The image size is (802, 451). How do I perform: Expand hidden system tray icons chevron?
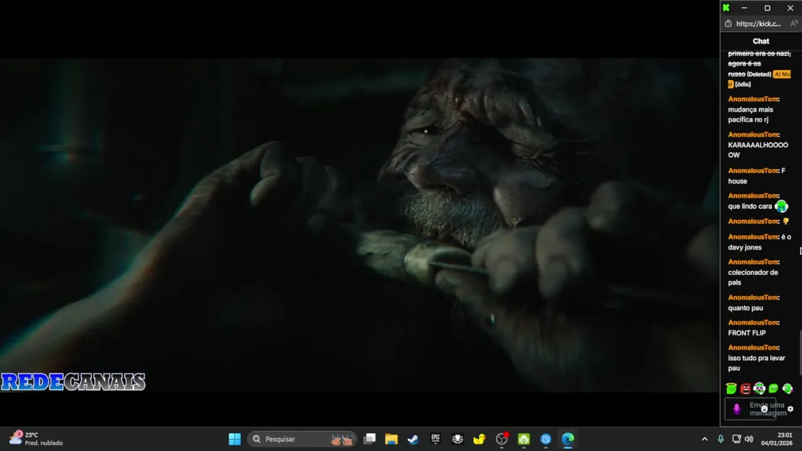tap(704, 439)
